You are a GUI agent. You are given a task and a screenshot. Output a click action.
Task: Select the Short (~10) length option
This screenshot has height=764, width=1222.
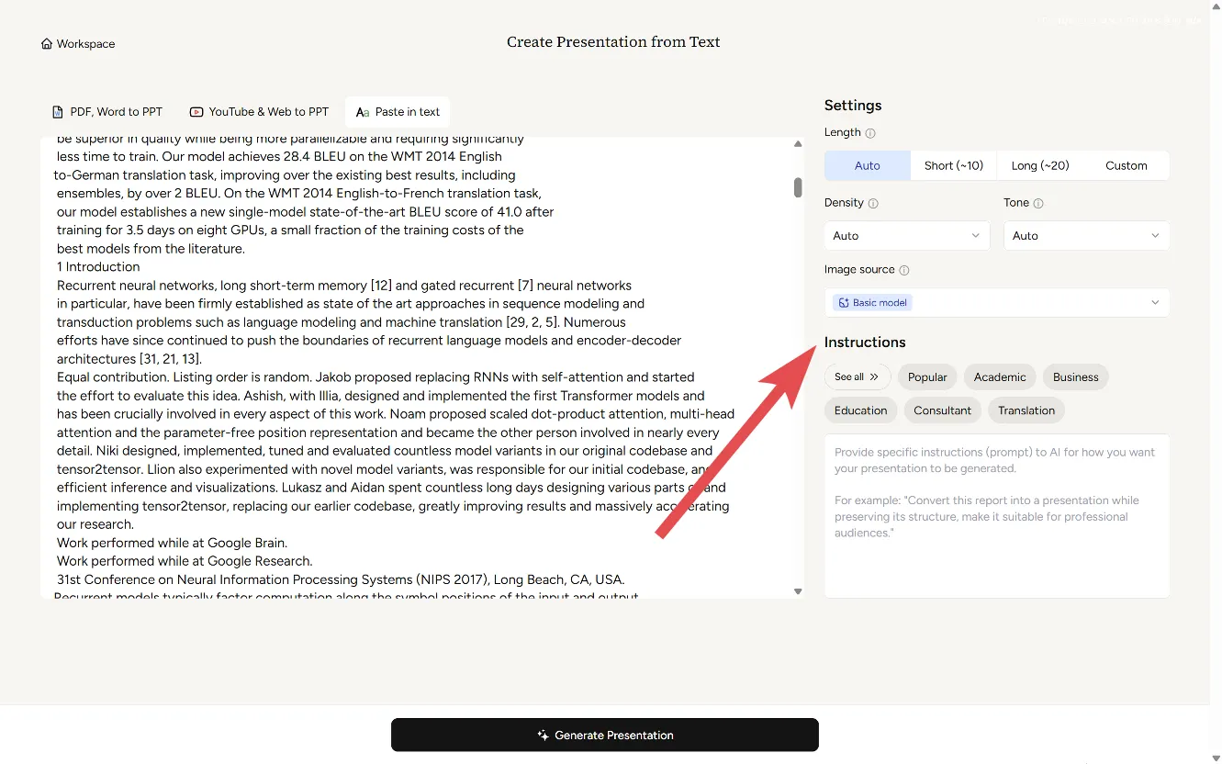coord(953,166)
